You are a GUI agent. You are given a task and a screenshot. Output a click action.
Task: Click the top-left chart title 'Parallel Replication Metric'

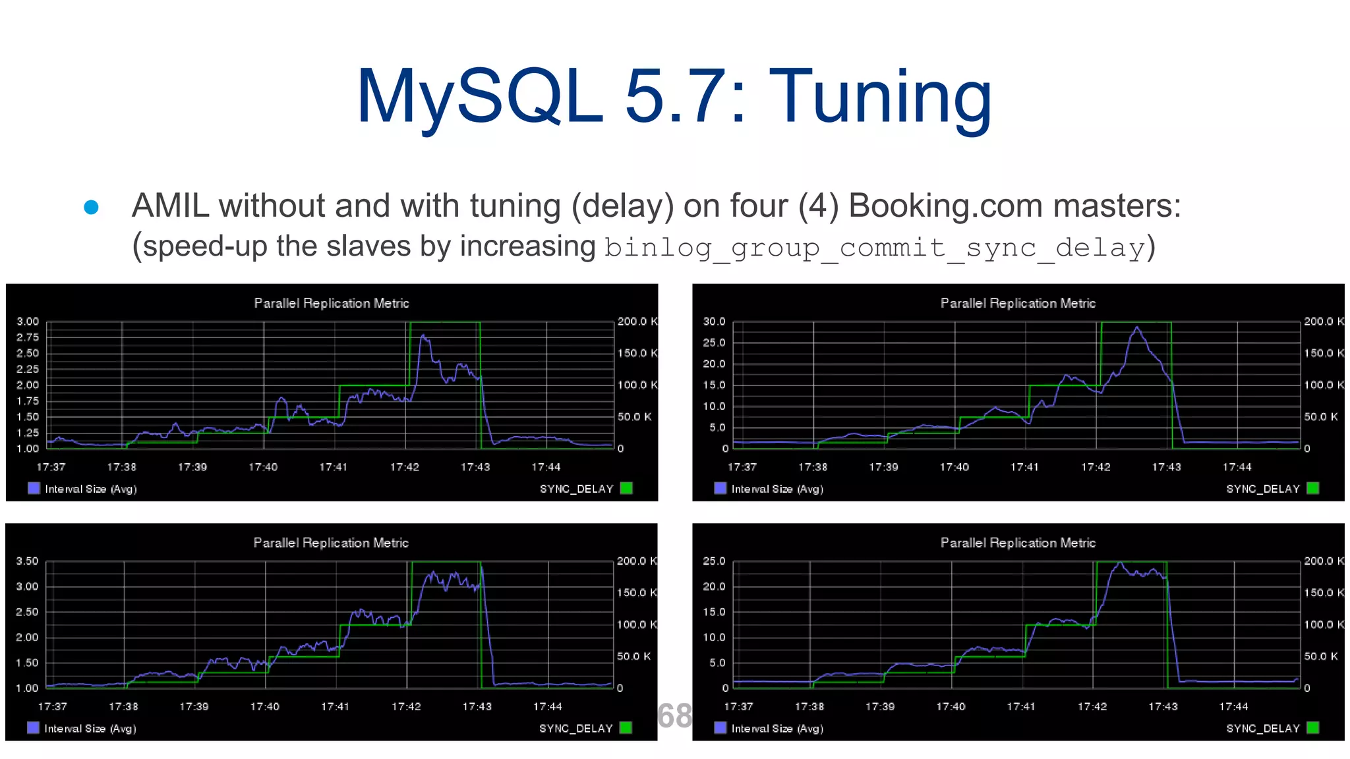click(332, 303)
